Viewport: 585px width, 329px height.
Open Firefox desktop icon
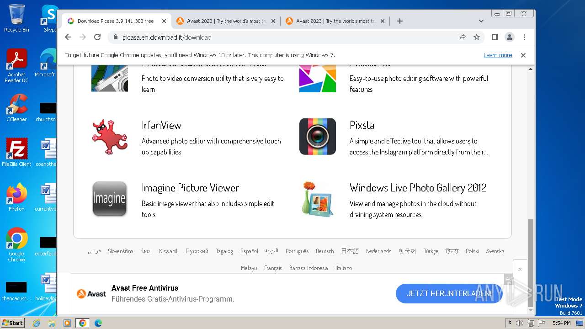[x=16, y=197]
